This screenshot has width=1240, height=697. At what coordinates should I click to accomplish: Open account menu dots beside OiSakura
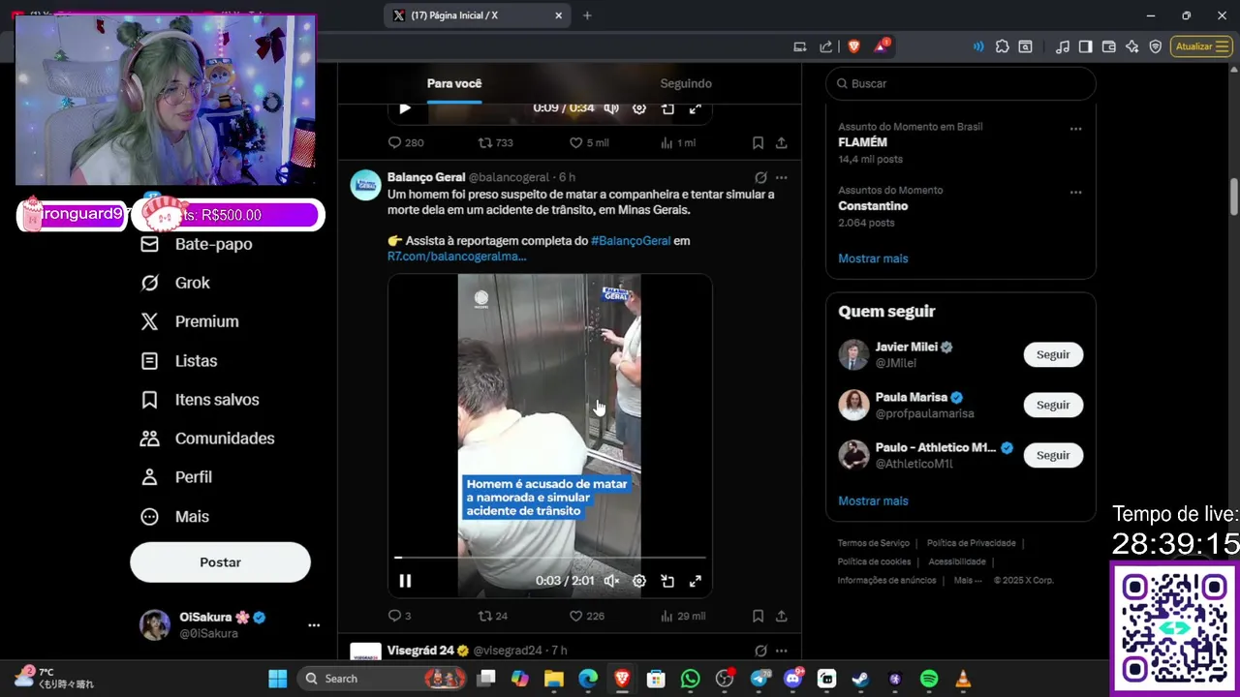tap(314, 625)
